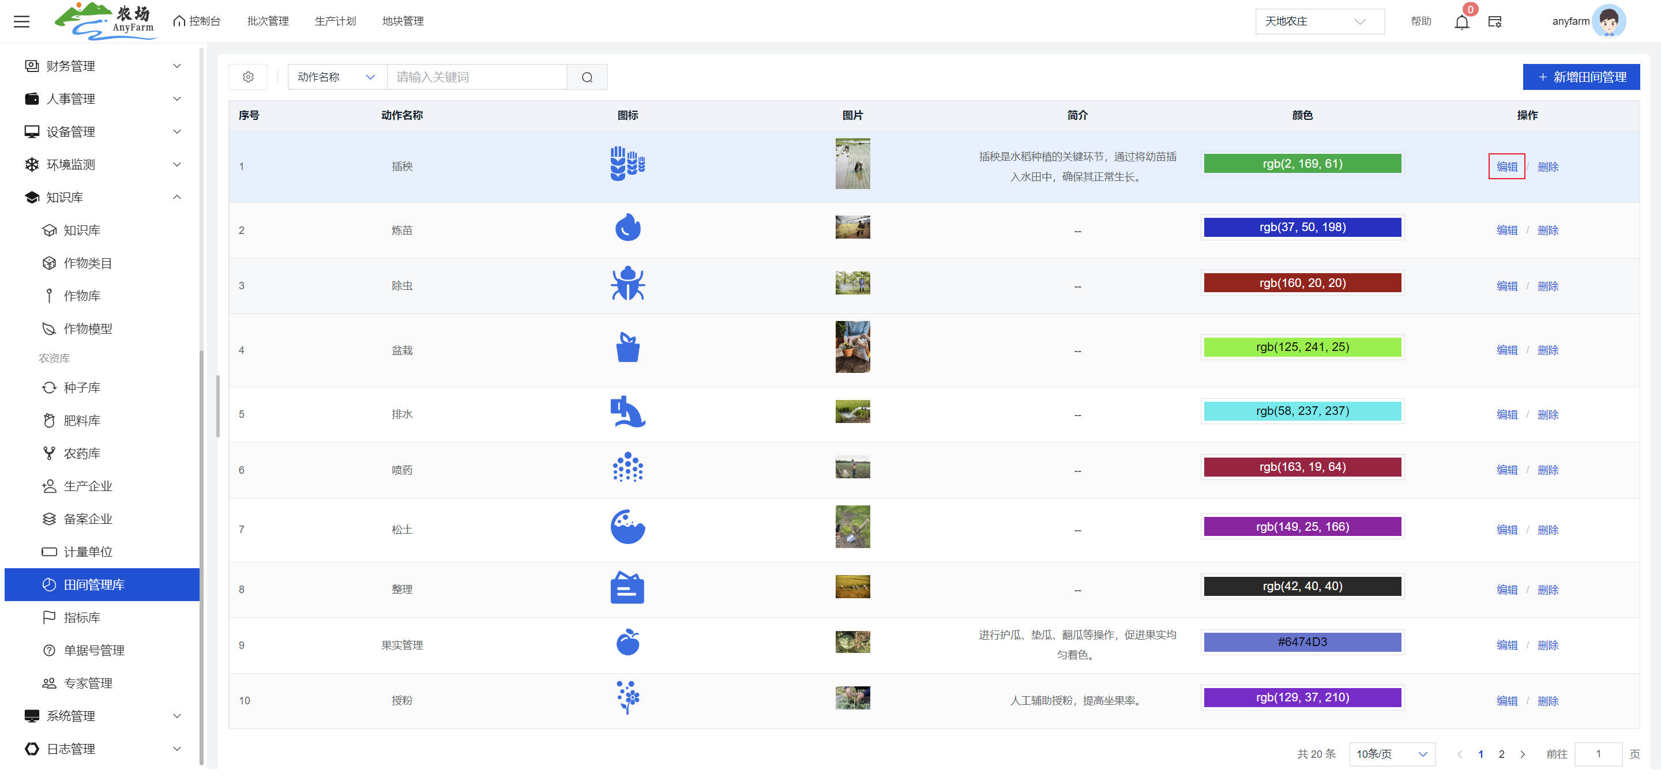Click 删除 for the 炼苗 row

click(1547, 230)
